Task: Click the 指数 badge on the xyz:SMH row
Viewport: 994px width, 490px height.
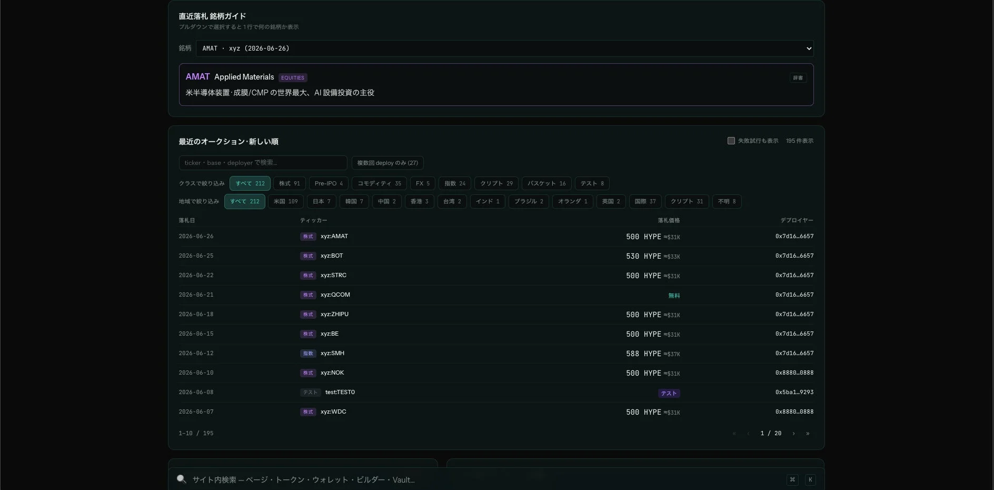Action: tap(308, 354)
